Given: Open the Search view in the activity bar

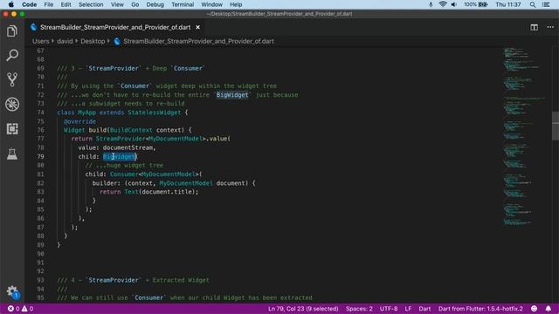Looking at the screenshot, I should (12, 55).
